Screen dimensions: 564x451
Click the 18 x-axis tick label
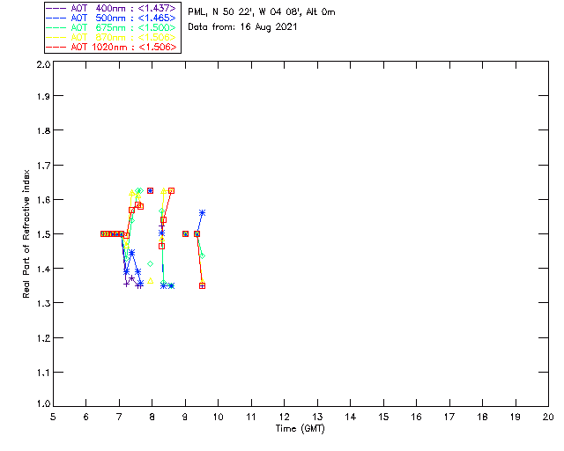482,417
